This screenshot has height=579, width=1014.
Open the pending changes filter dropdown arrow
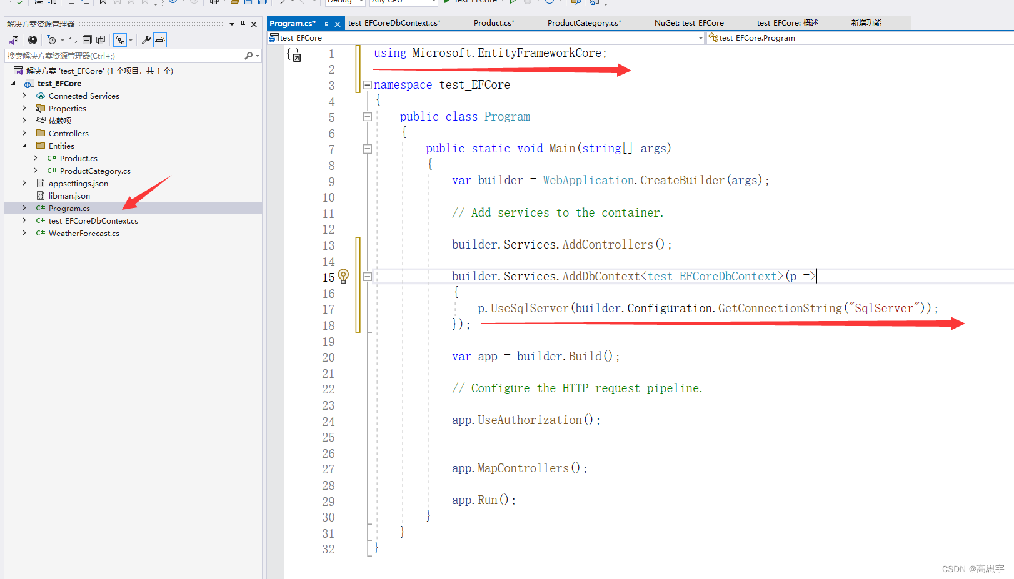[63, 40]
